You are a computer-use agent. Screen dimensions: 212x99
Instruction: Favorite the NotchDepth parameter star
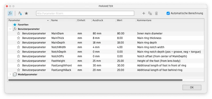19,52
